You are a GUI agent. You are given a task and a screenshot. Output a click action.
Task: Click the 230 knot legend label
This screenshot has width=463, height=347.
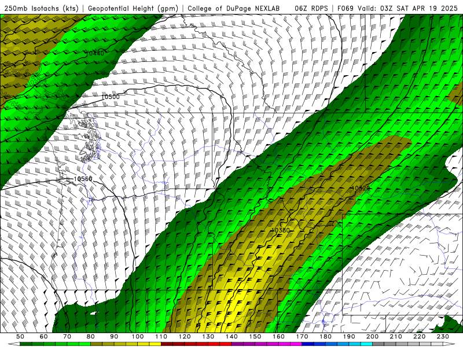coord(443,337)
